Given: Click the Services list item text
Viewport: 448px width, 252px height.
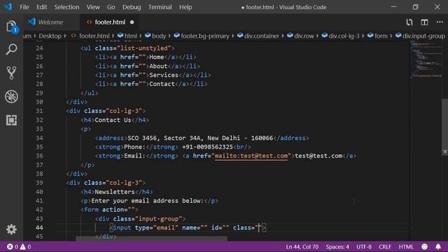Looking at the screenshot, I should [x=164, y=75].
